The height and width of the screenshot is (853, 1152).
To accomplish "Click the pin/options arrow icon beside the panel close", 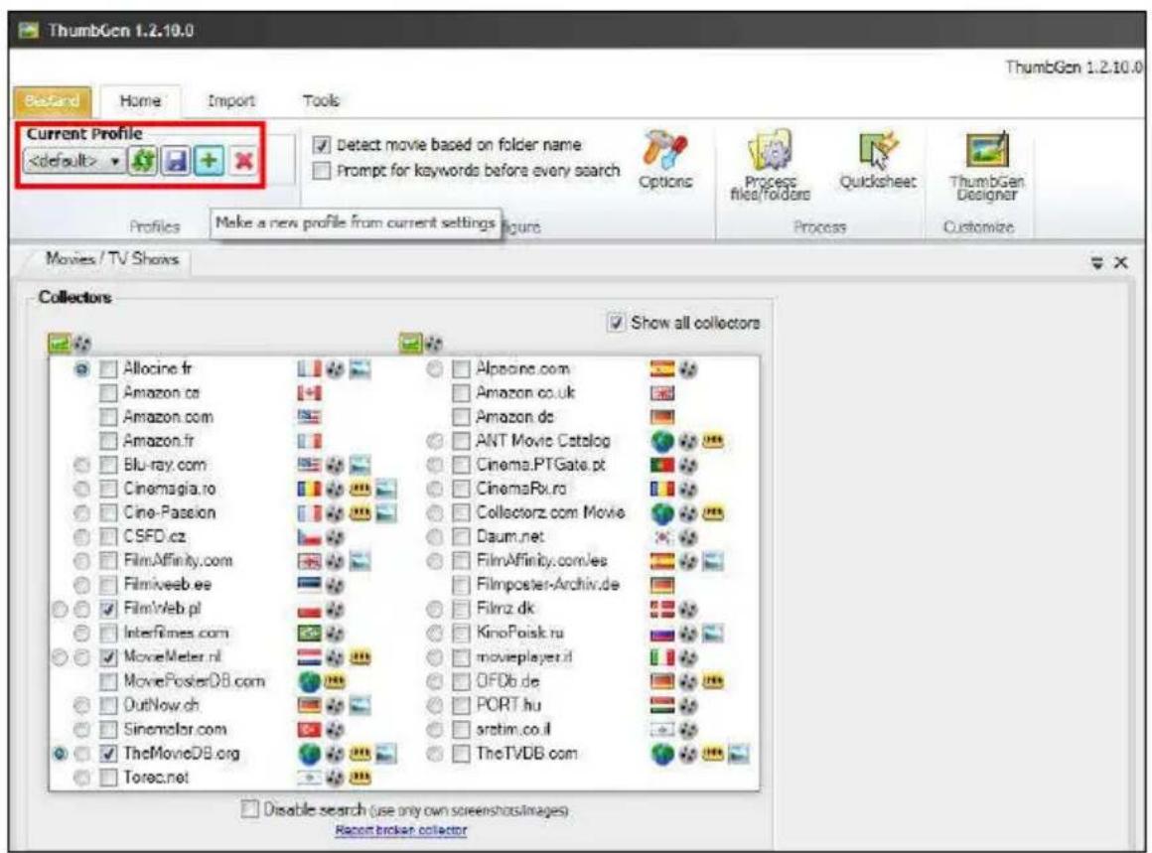I will click(1097, 262).
